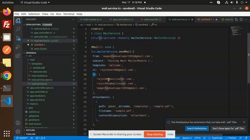Close mail.service.ts in Open Editors list
Screen dimensions: 250x140
[28, 41]
